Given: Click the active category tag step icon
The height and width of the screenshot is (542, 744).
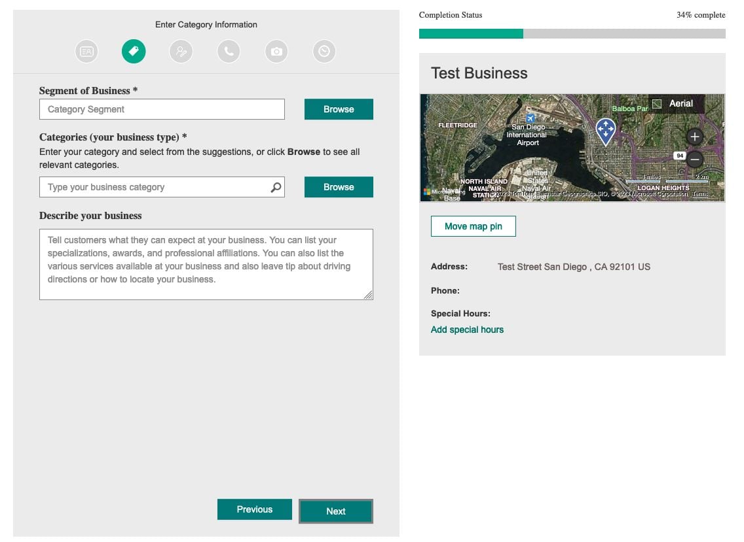Looking at the screenshot, I should click(x=134, y=51).
